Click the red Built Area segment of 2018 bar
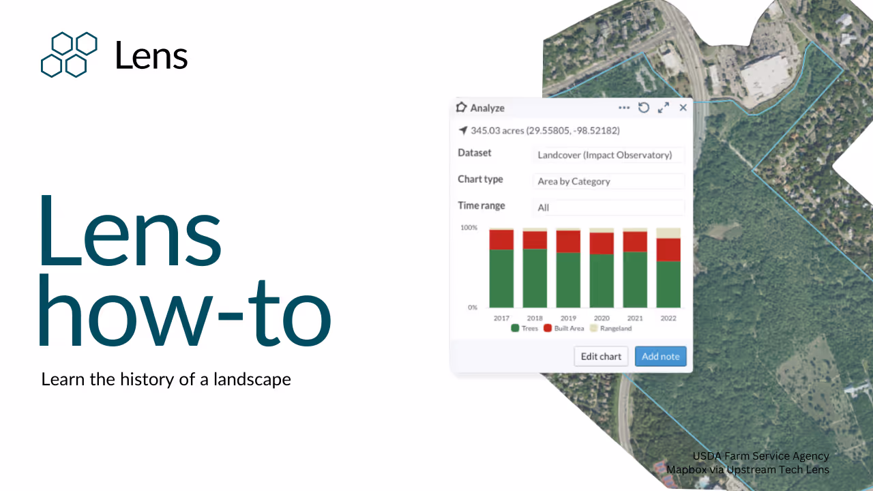 point(535,240)
